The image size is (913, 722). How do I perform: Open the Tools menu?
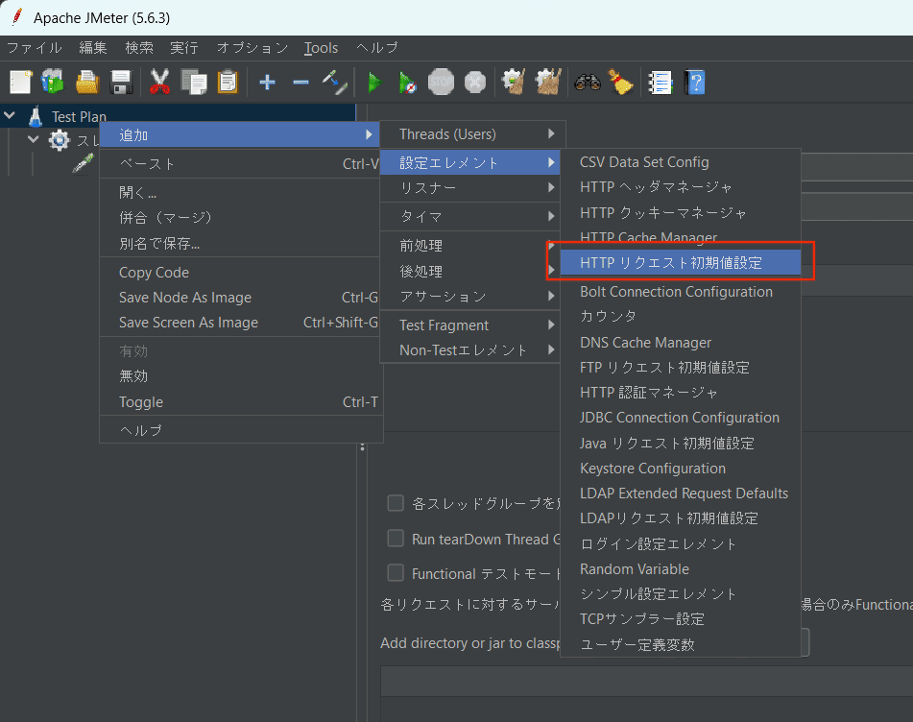point(321,48)
